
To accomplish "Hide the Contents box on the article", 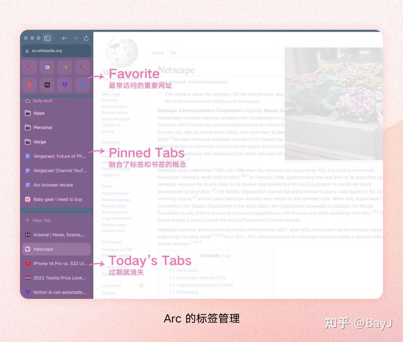I will [x=226, y=255].
